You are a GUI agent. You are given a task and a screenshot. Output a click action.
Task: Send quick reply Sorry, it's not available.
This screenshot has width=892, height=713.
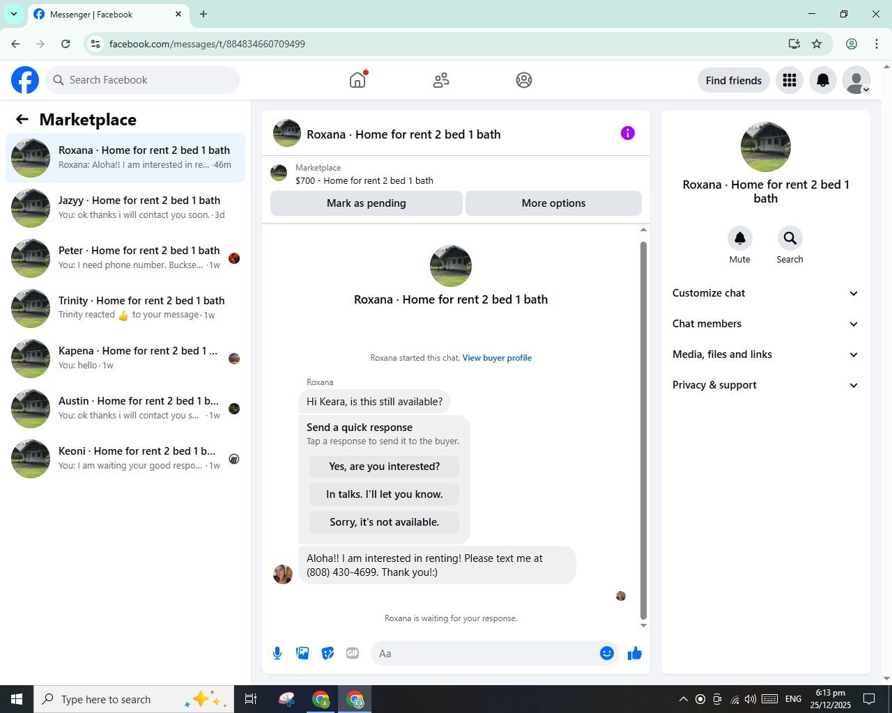[385, 522]
